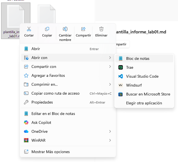Click the Compartir icon in toolbar
The height and width of the screenshot is (162, 178).
pos(83,29)
